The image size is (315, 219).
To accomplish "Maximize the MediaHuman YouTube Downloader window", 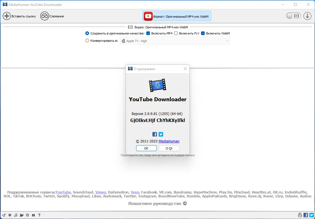I will (x=295, y=4).
